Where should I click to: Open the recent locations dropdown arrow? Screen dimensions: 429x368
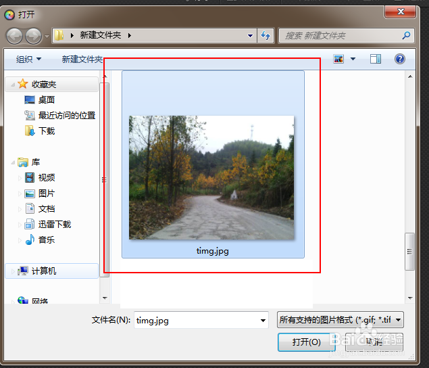pyautogui.click(x=47, y=36)
